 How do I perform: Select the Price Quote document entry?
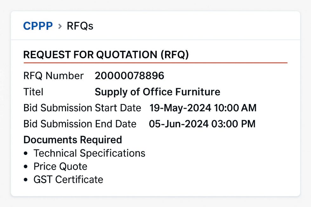click(60, 166)
